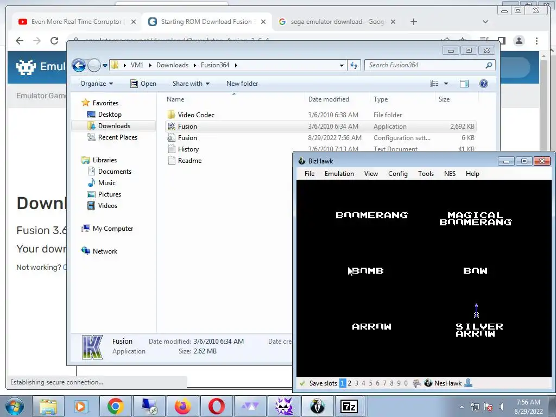Click Network in the navigation pane

click(x=105, y=251)
